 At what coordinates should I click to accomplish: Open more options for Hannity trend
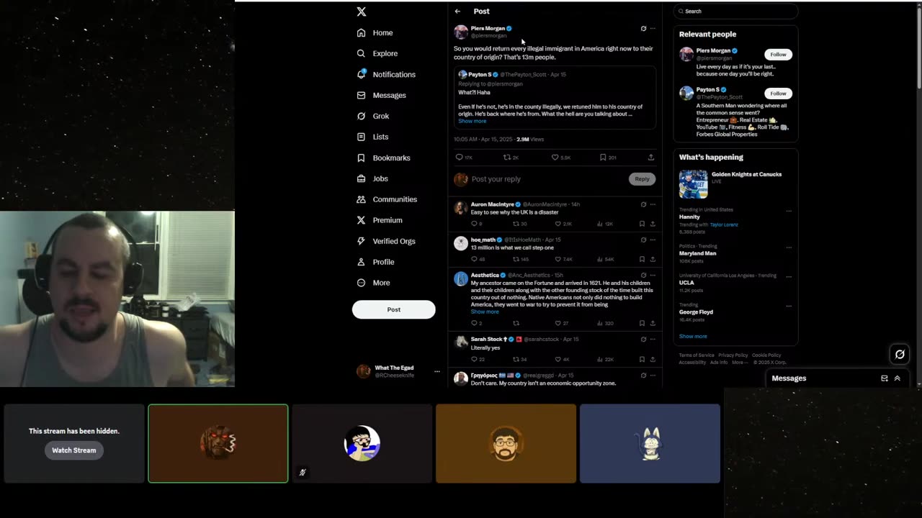point(789,211)
